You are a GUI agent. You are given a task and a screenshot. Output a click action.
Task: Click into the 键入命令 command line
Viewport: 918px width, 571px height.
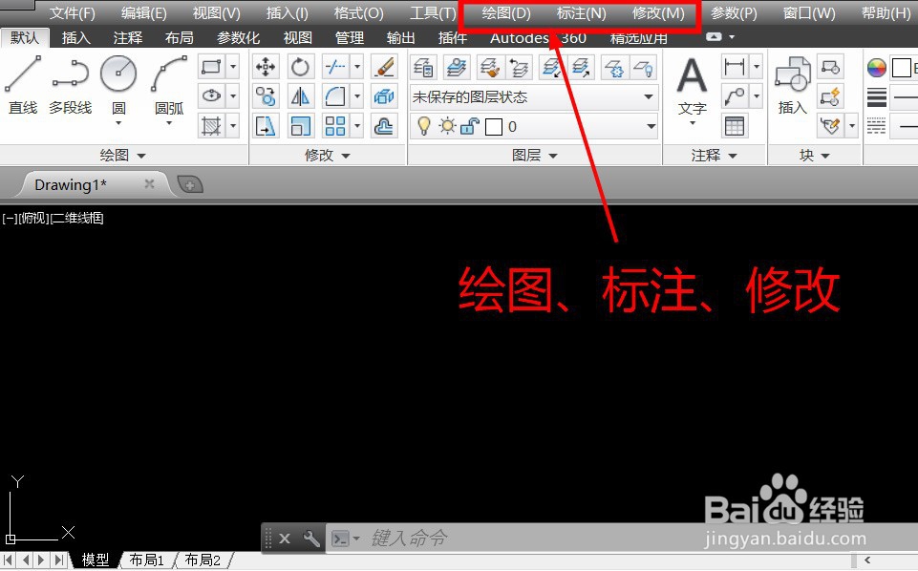[586, 538]
